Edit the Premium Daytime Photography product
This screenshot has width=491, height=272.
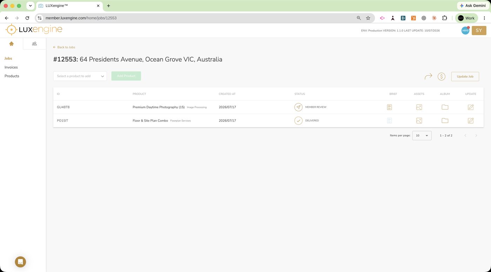[471, 107]
